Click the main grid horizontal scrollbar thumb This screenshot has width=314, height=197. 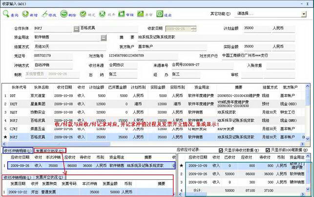[x=58, y=144]
